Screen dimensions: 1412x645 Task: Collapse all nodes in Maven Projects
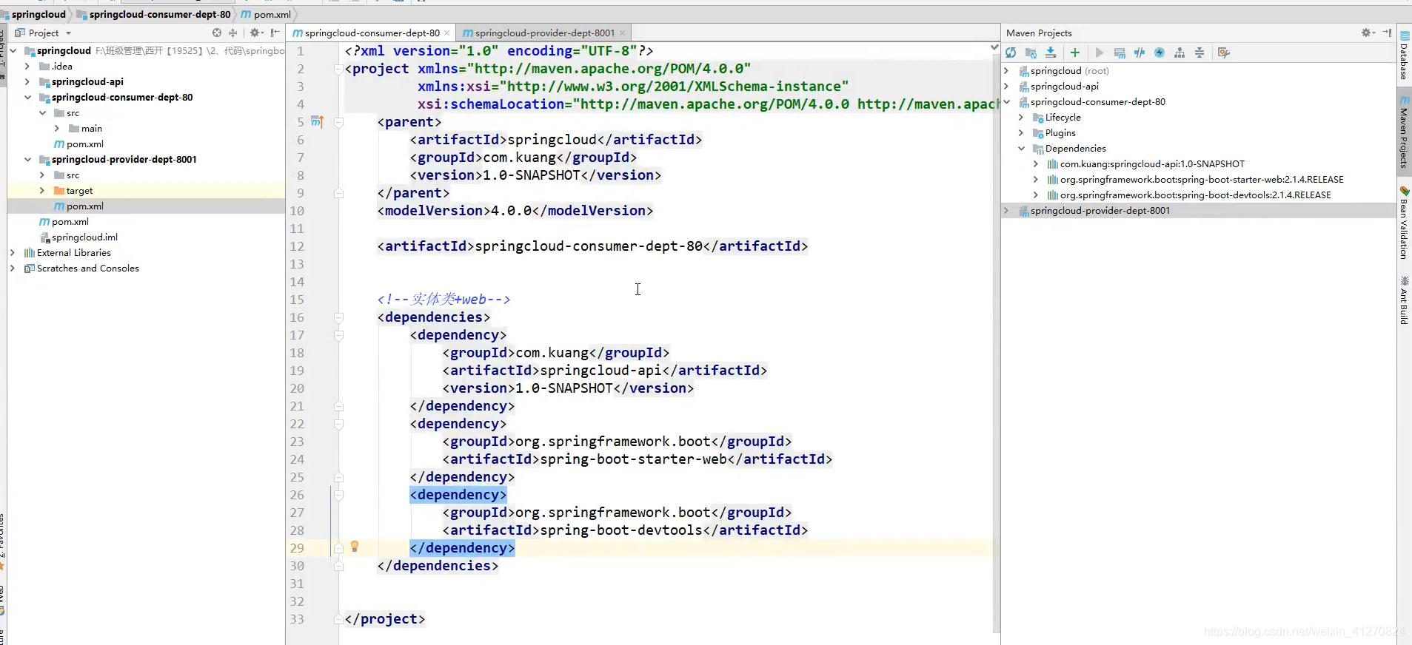tap(1199, 53)
